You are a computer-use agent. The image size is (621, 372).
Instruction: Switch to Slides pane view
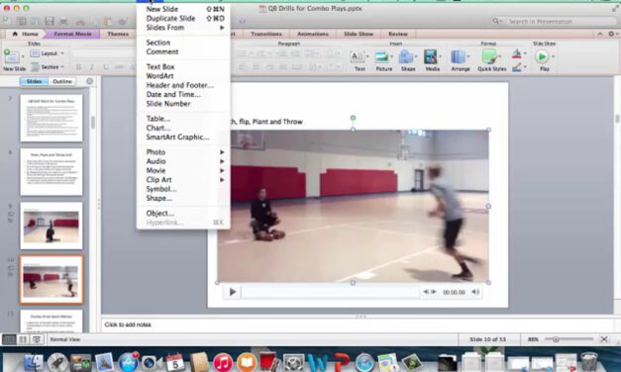click(34, 81)
